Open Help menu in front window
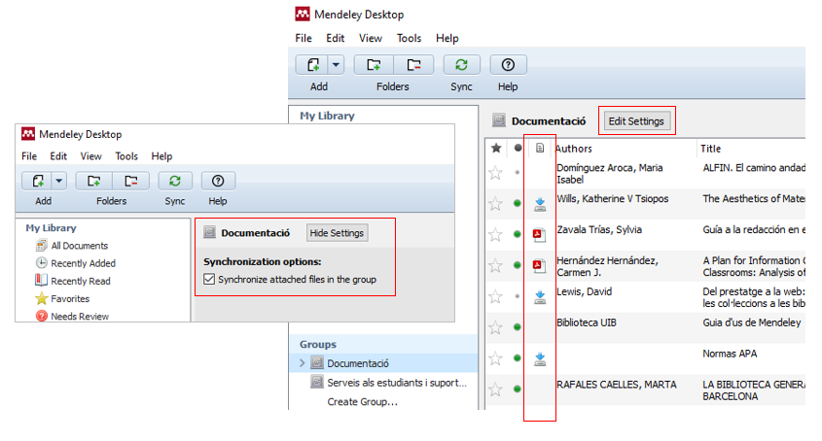 click(161, 156)
